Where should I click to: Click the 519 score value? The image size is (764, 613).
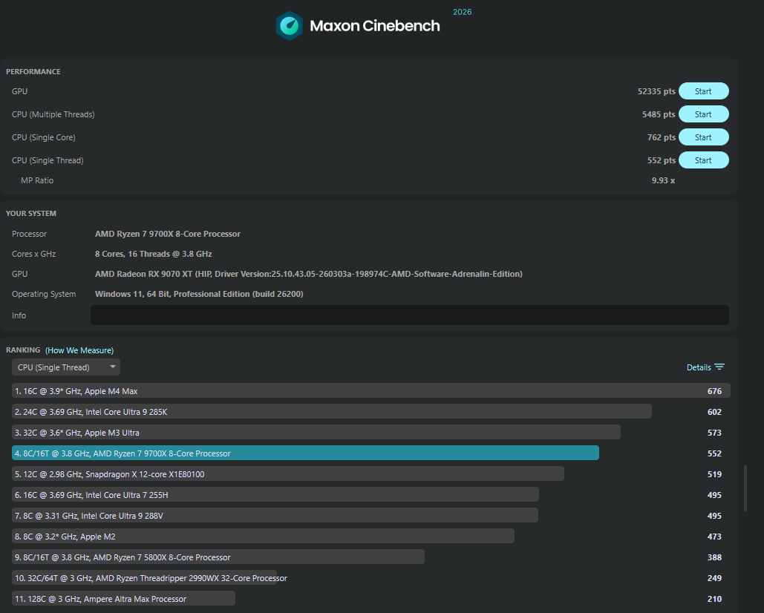pyautogui.click(x=714, y=474)
